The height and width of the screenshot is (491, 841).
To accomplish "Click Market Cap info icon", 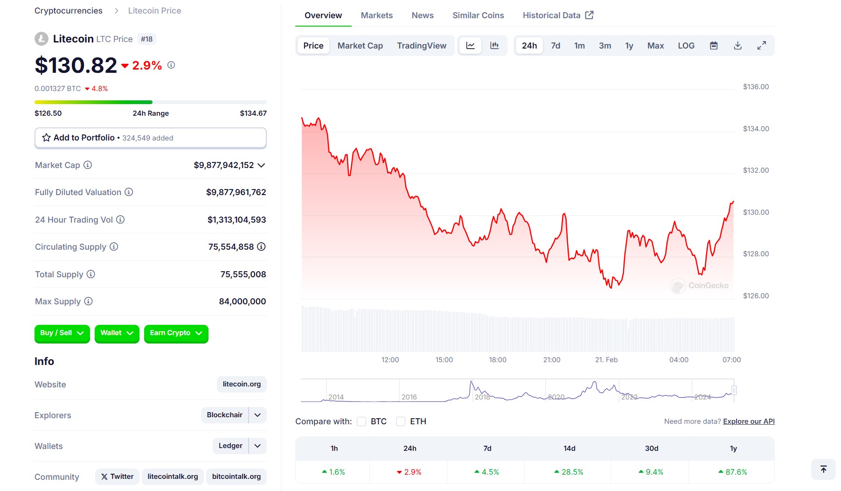I will [88, 165].
